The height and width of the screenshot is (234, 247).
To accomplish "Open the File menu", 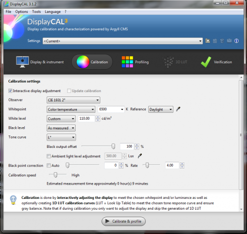I will click(x=8, y=12).
